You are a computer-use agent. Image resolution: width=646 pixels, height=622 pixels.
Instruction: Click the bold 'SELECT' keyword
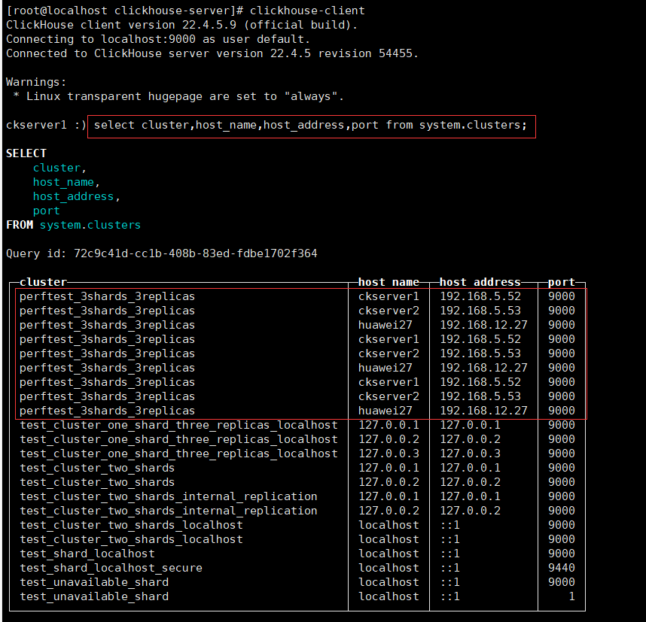(26, 153)
